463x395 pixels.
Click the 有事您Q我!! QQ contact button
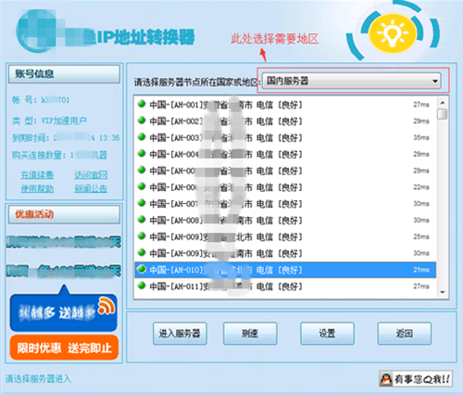(416, 379)
